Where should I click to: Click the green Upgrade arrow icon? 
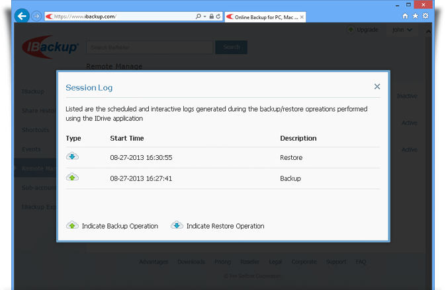pyautogui.click(x=351, y=30)
